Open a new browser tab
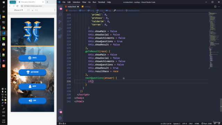 click(48, 2)
